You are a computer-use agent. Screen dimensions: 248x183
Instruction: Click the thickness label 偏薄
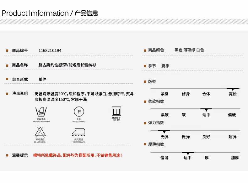click(164, 158)
